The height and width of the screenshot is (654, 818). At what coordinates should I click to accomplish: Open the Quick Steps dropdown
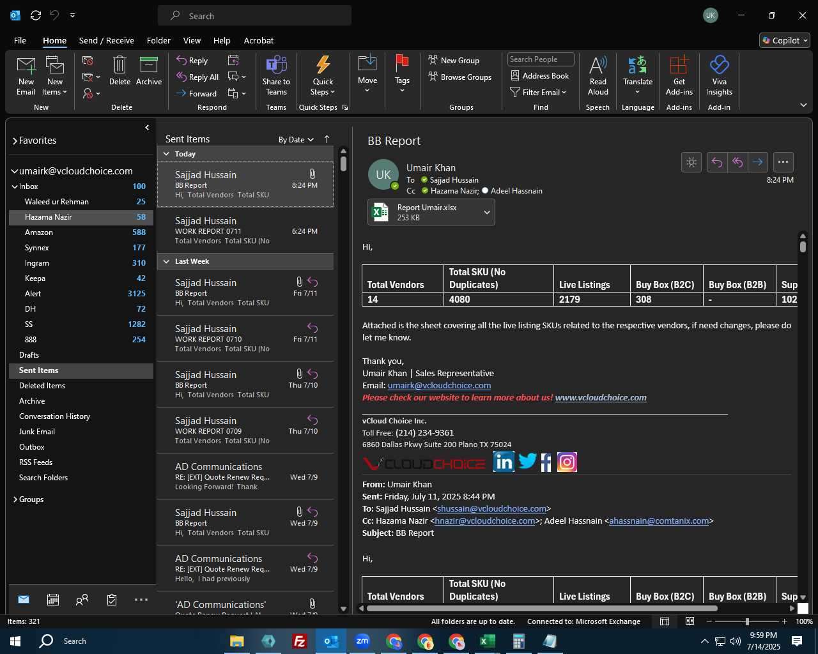[x=323, y=76]
